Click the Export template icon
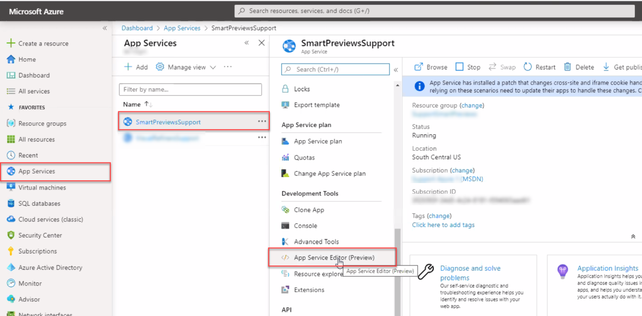 [285, 105]
